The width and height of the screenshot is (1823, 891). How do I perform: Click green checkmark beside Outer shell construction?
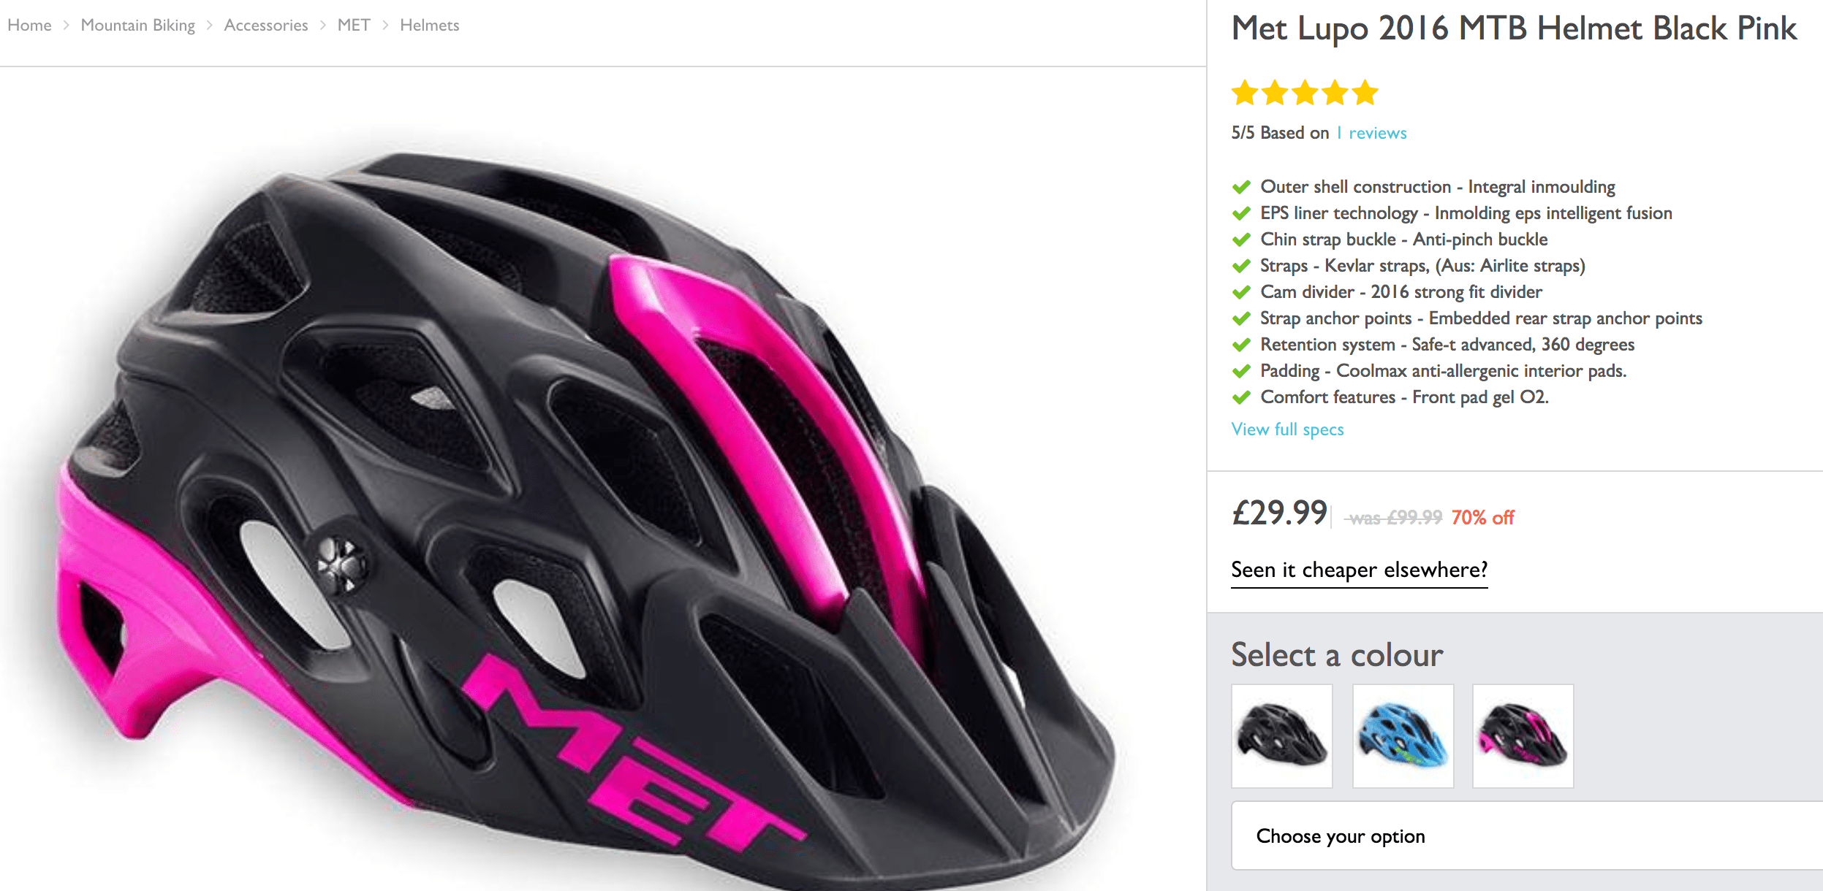tap(1241, 187)
